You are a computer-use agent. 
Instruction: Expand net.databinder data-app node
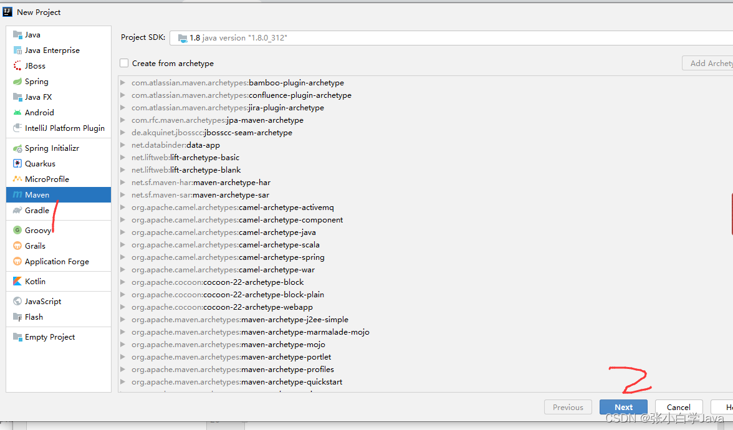click(x=122, y=145)
